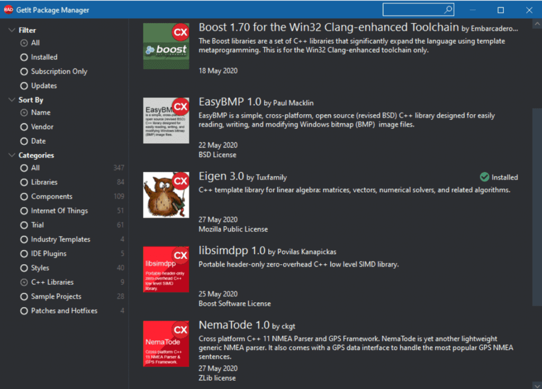The image size is (542, 389).
Task: Open the EasyBMP 1.0 package title
Action: [x=230, y=102]
